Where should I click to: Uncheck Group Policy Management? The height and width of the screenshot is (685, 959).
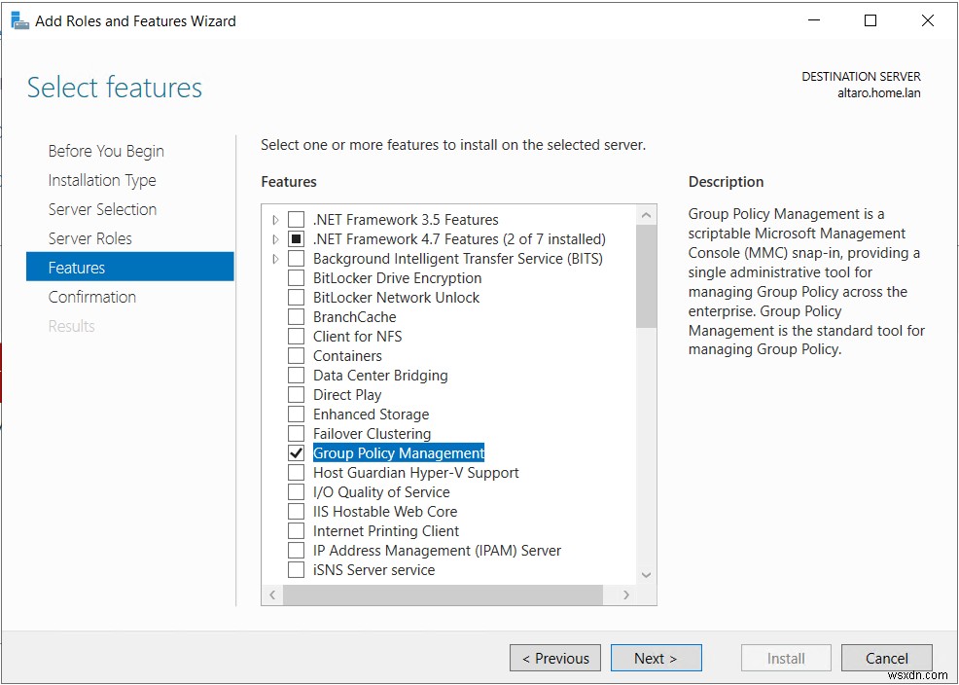pos(296,452)
